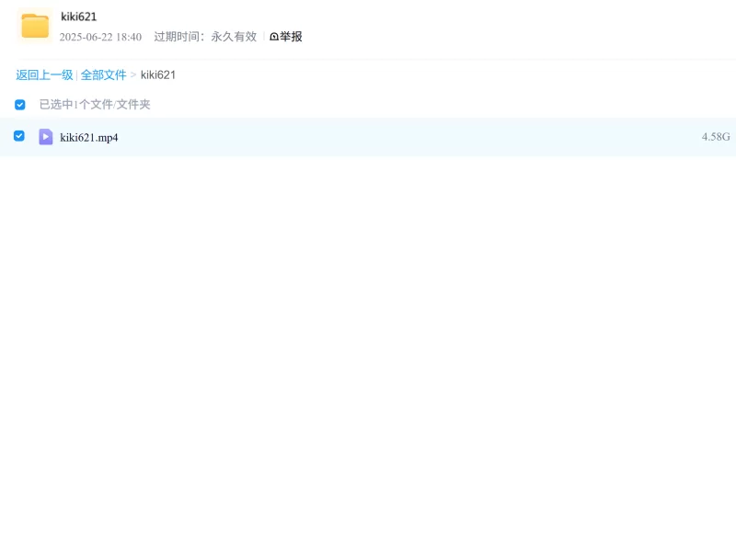Viewport: 736px width, 535px height.
Task: Uncheck the select-all files checkbox
Action: click(x=19, y=105)
